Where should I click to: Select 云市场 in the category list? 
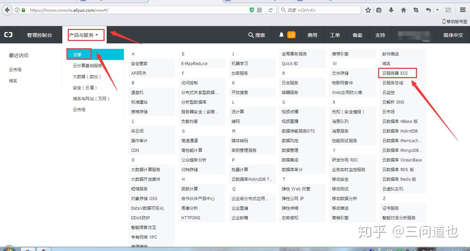pos(79,109)
